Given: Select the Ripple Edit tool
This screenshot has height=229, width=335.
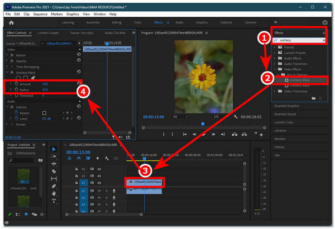Looking at the screenshot, I should click(54, 164).
